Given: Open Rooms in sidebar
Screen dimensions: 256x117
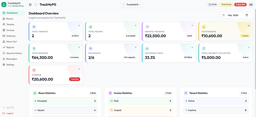Looking at the screenshot, I should click(13, 19).
